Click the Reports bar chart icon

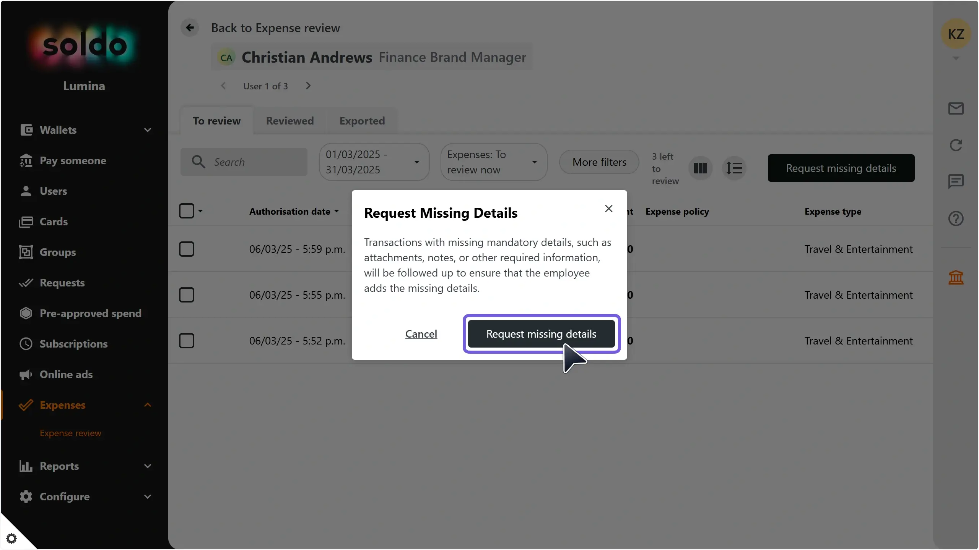26,466
